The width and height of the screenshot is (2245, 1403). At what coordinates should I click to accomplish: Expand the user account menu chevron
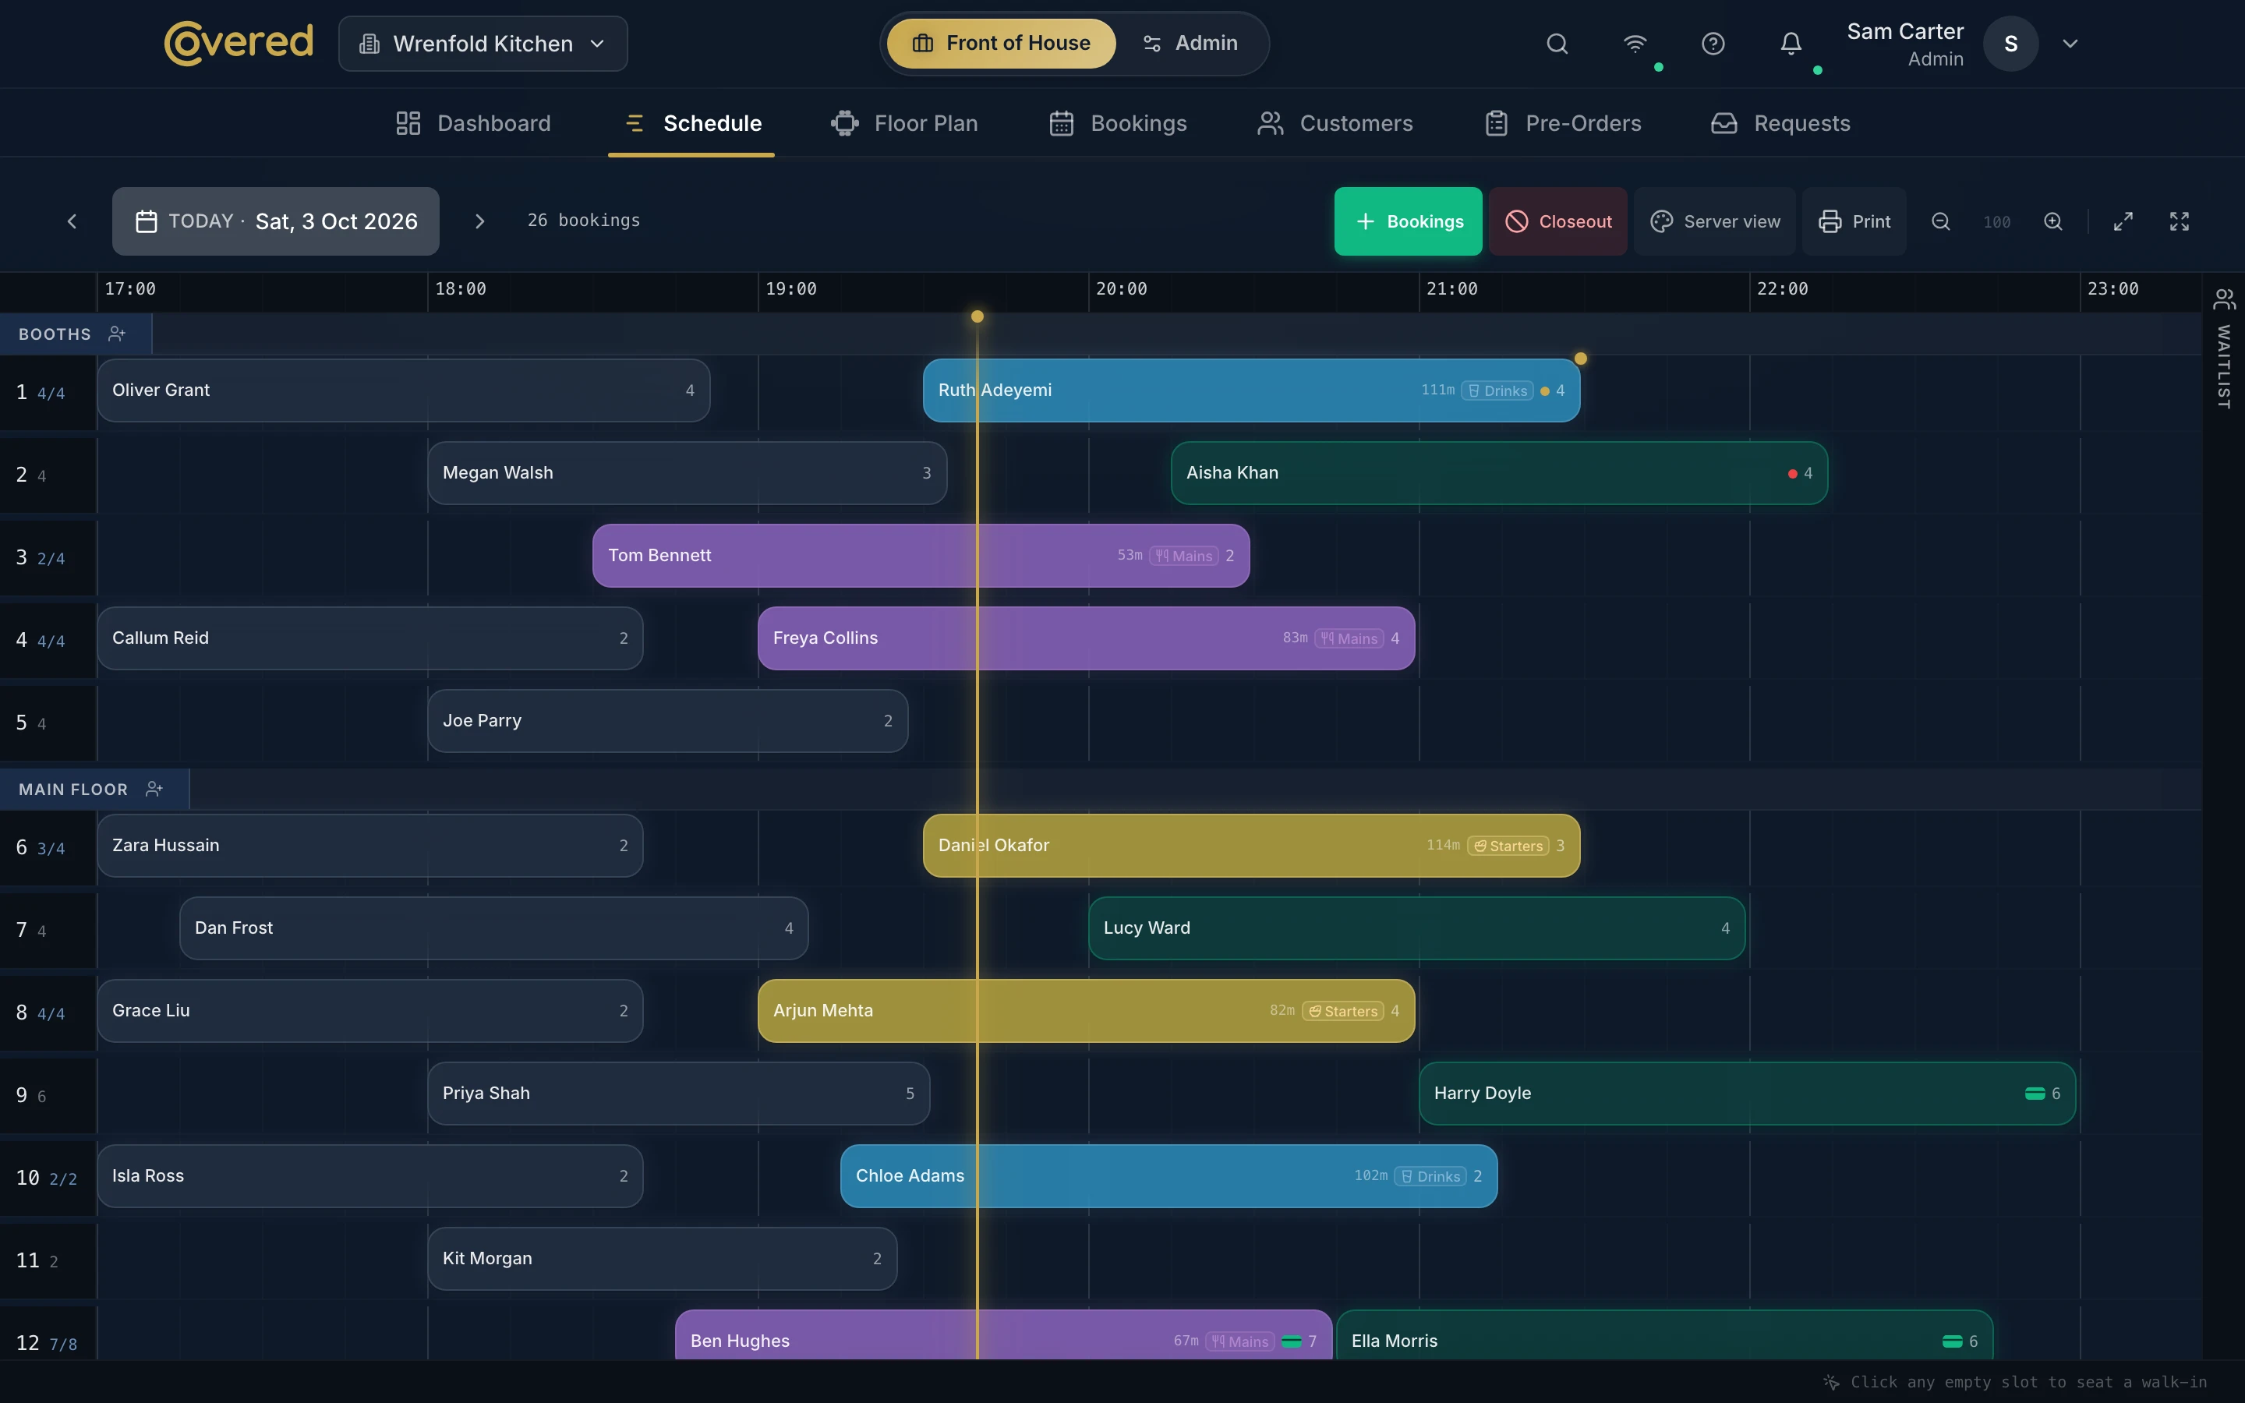2070,44
